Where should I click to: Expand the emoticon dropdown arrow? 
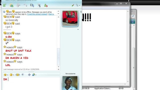pos(7,75)
